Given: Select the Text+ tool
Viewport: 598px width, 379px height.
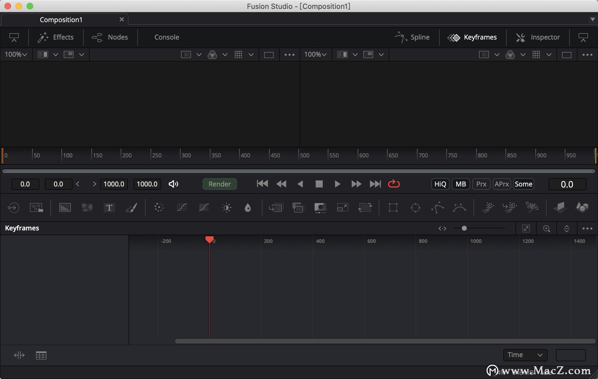Looking at the screenshot, I should coord(109,208).
